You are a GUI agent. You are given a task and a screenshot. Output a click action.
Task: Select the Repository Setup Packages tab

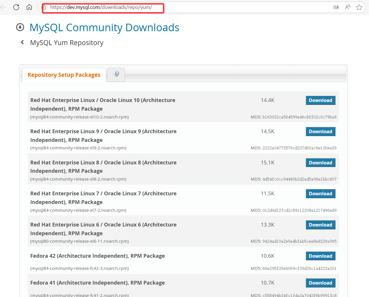pos(64,75)
